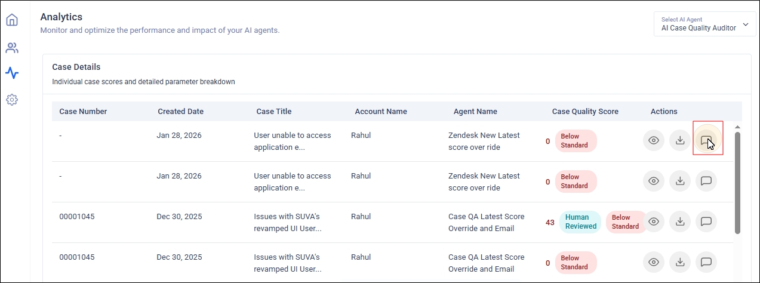Viewport: 760px width, 283px height.
Task: Download the last visible case row
Action: point(679,262)
